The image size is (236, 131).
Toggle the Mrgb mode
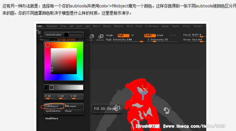[x=110, y=35]
